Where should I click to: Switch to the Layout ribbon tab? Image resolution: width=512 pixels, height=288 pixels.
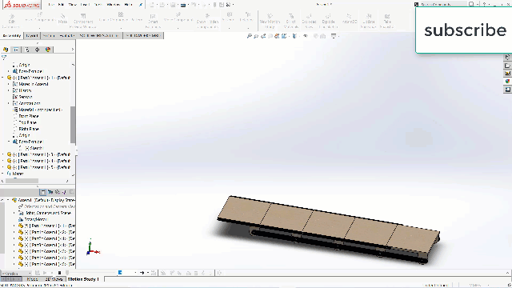[32, 35]
